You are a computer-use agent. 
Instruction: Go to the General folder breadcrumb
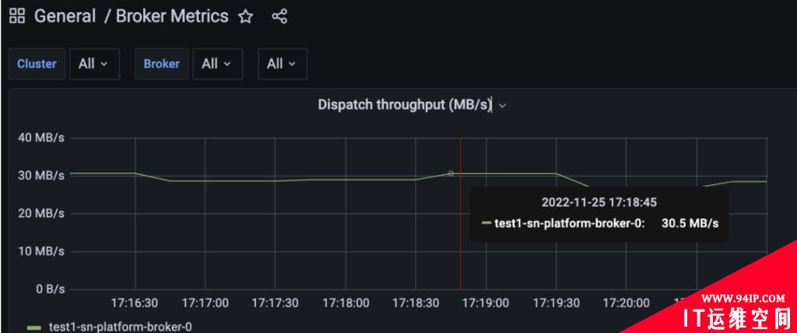tap(65, 16)
